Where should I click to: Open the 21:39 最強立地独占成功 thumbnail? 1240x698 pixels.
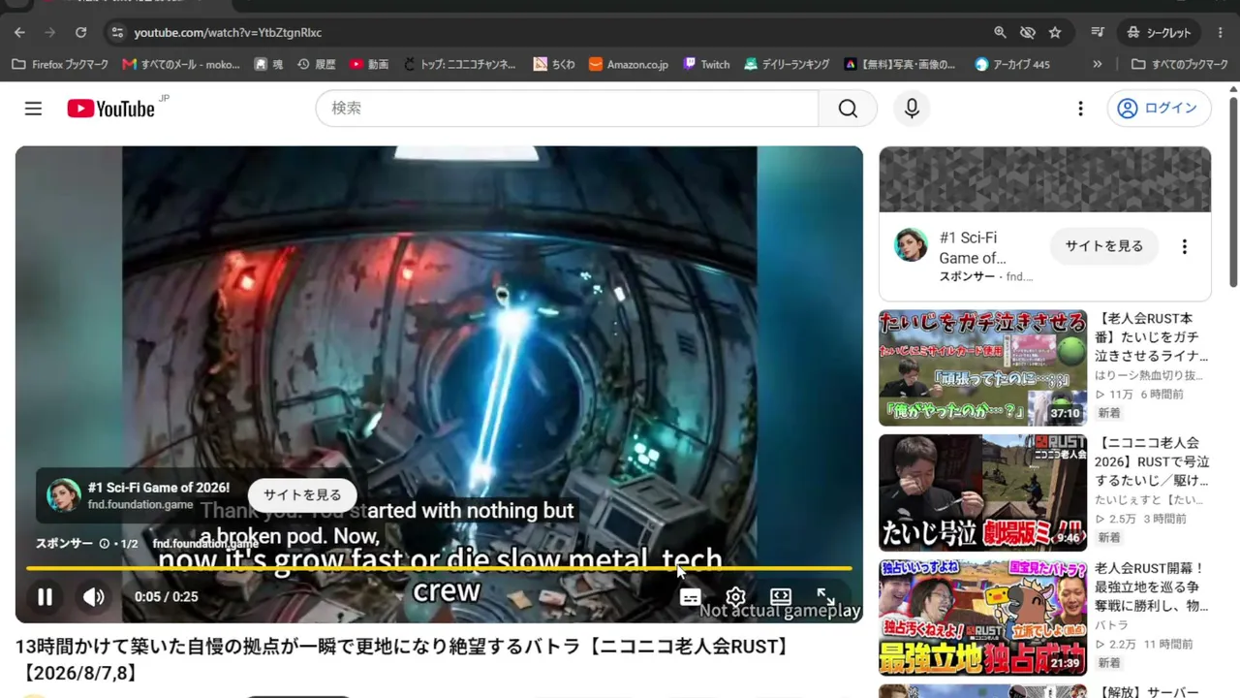click(982, 617)
